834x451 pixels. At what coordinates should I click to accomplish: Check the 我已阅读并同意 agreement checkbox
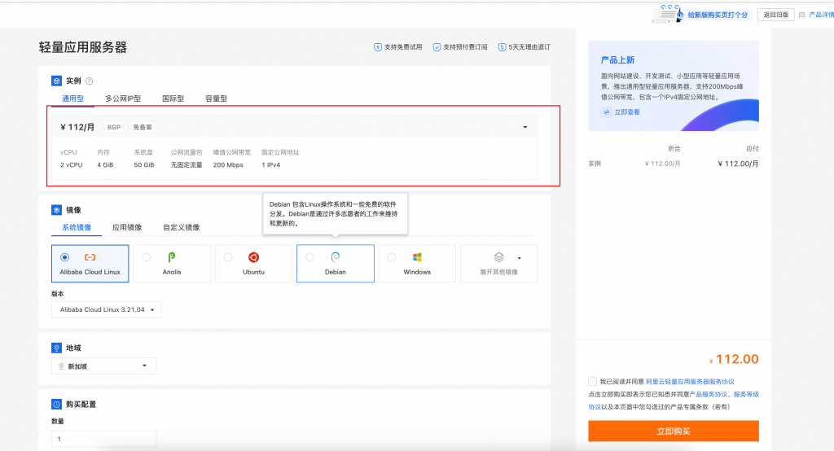point(592,381)
